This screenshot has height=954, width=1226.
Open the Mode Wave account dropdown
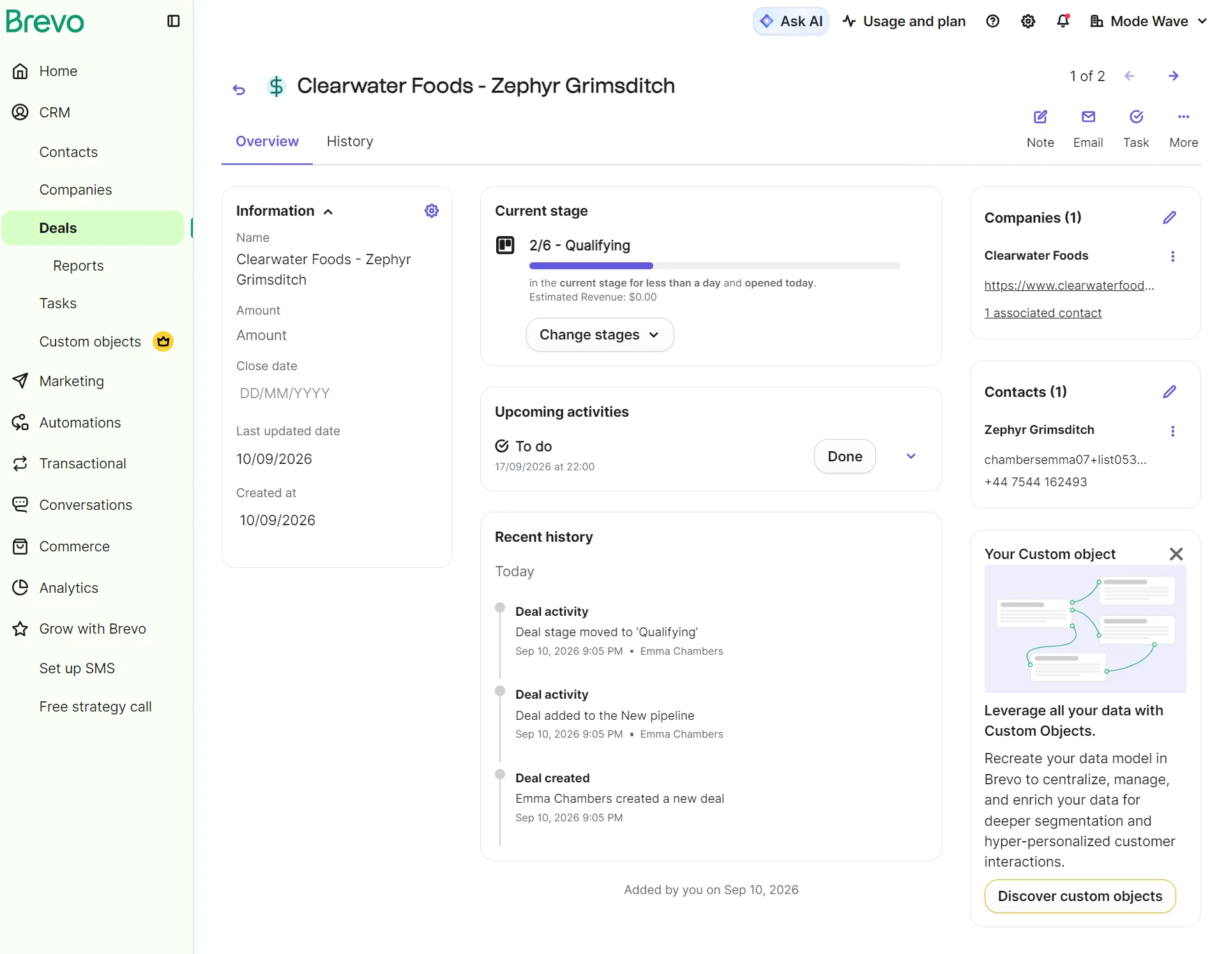(1149, 21)
